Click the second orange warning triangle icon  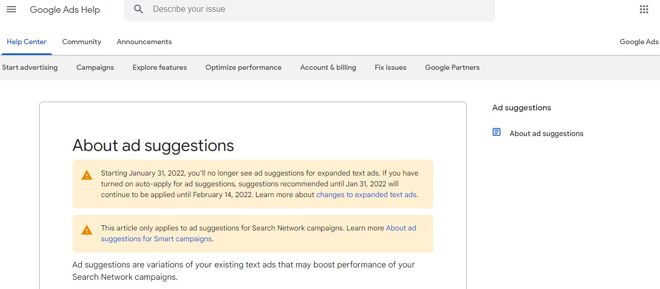pos(87,230)
